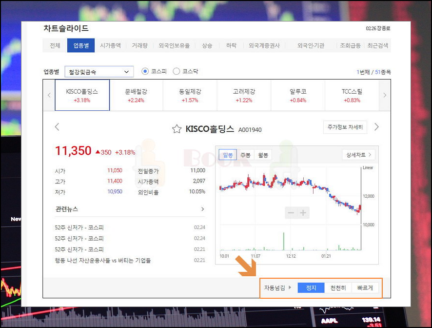Click 외인비율 value 10.05%
The width and height of the screenshot is (432, 328).
coord(197,191)
